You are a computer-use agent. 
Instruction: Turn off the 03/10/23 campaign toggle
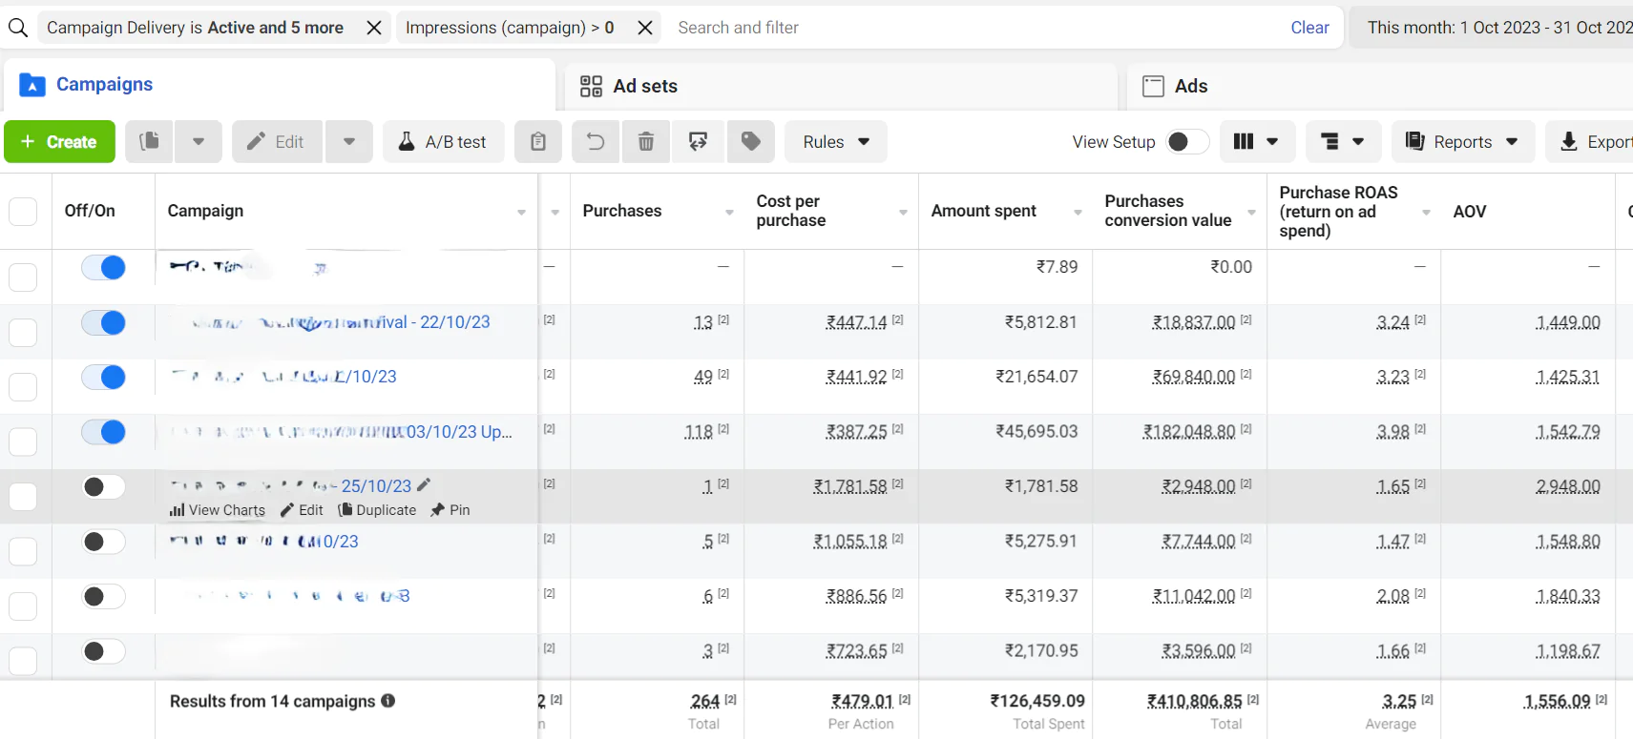point(103,432)
